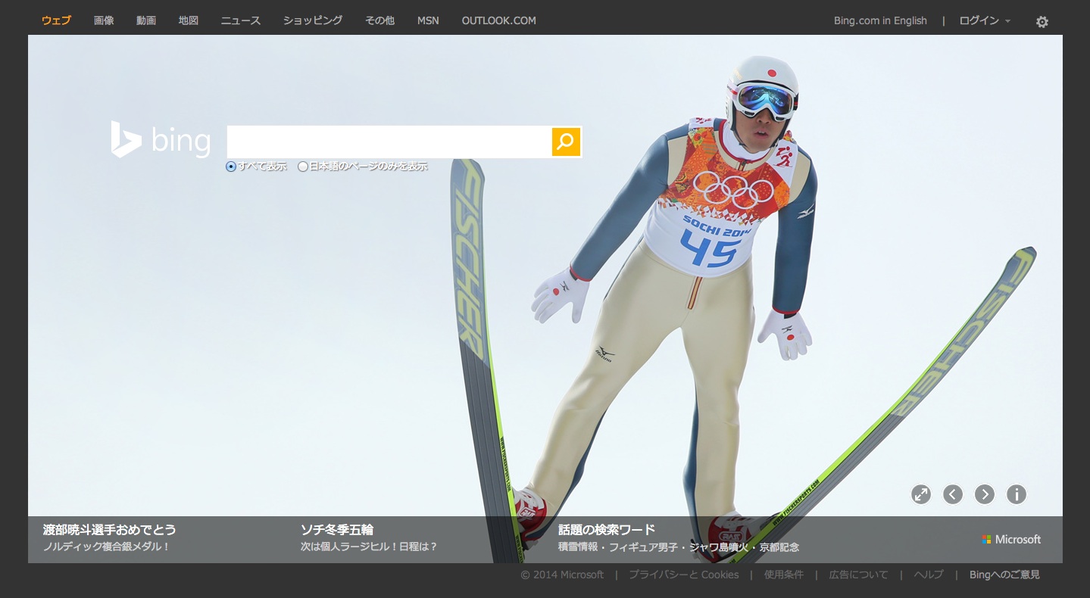Open the その他 menu

point(379,20)
